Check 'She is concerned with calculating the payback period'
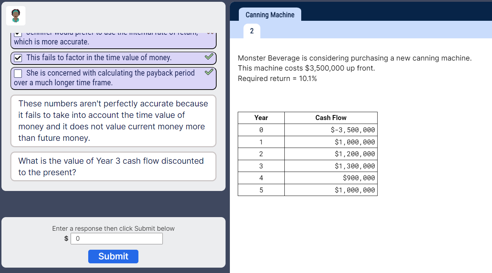492x273 pixels. click(17, 73)
